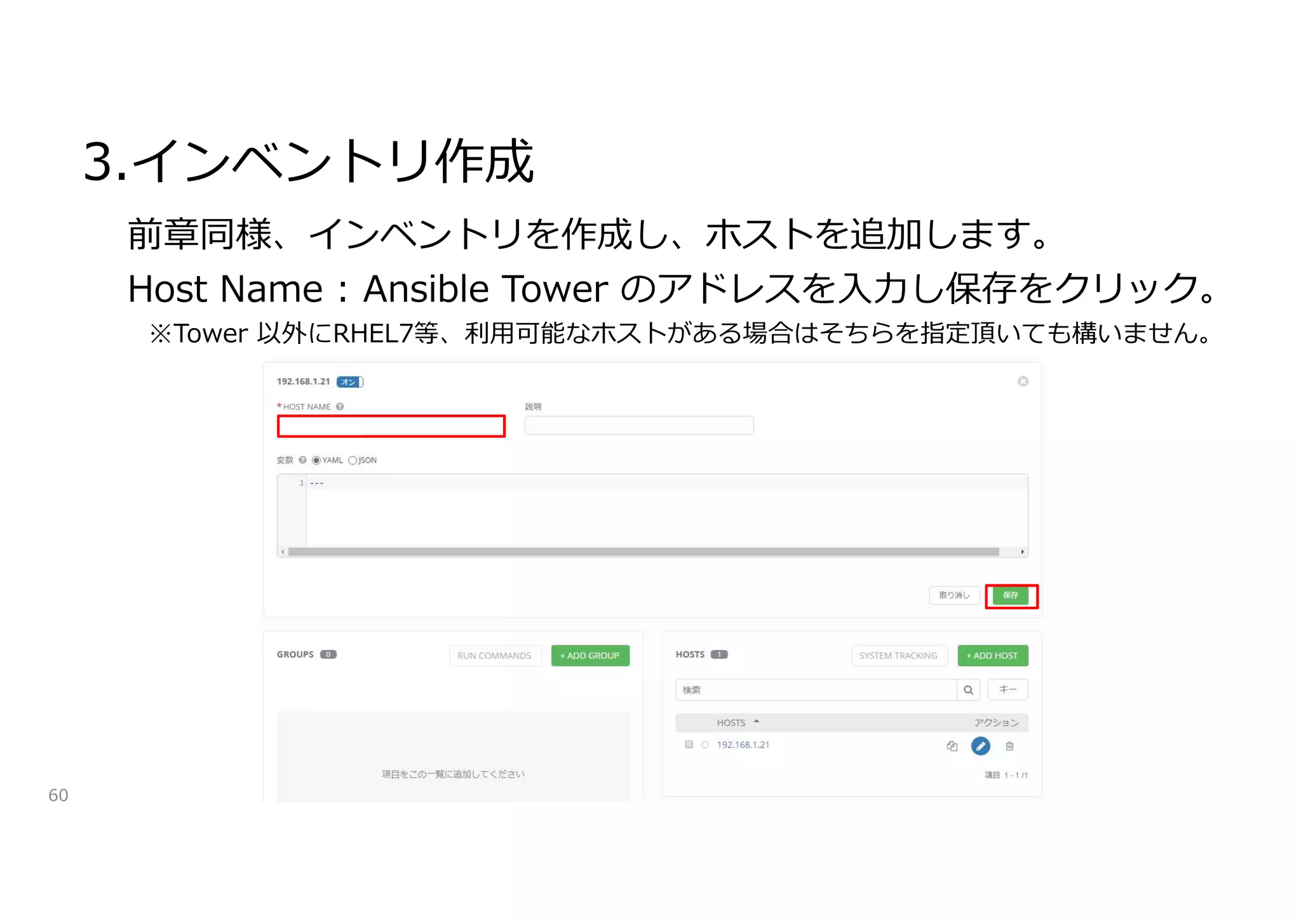Click the キー key button next to search
1301x919 pixels.
coord(1008,690)
